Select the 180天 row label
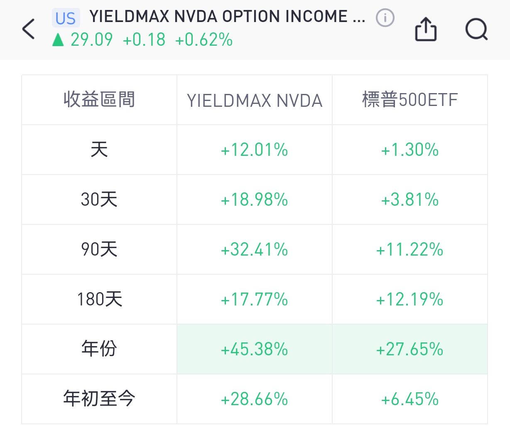Screen dimensions: 510x433 tap(100, 300)
